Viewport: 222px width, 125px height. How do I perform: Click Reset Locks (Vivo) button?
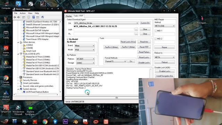(128, 42)
